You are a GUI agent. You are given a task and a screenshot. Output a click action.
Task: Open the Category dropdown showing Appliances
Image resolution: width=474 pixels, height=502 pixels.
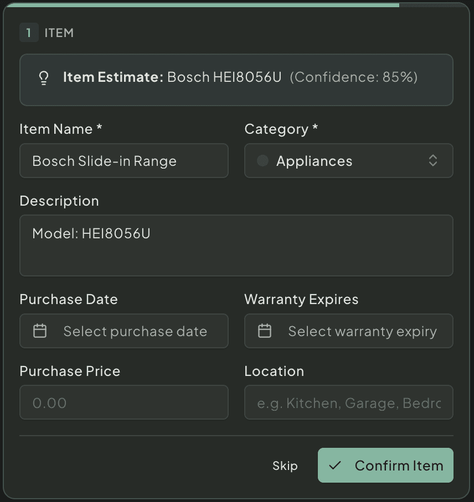click(x=349, y=161)
